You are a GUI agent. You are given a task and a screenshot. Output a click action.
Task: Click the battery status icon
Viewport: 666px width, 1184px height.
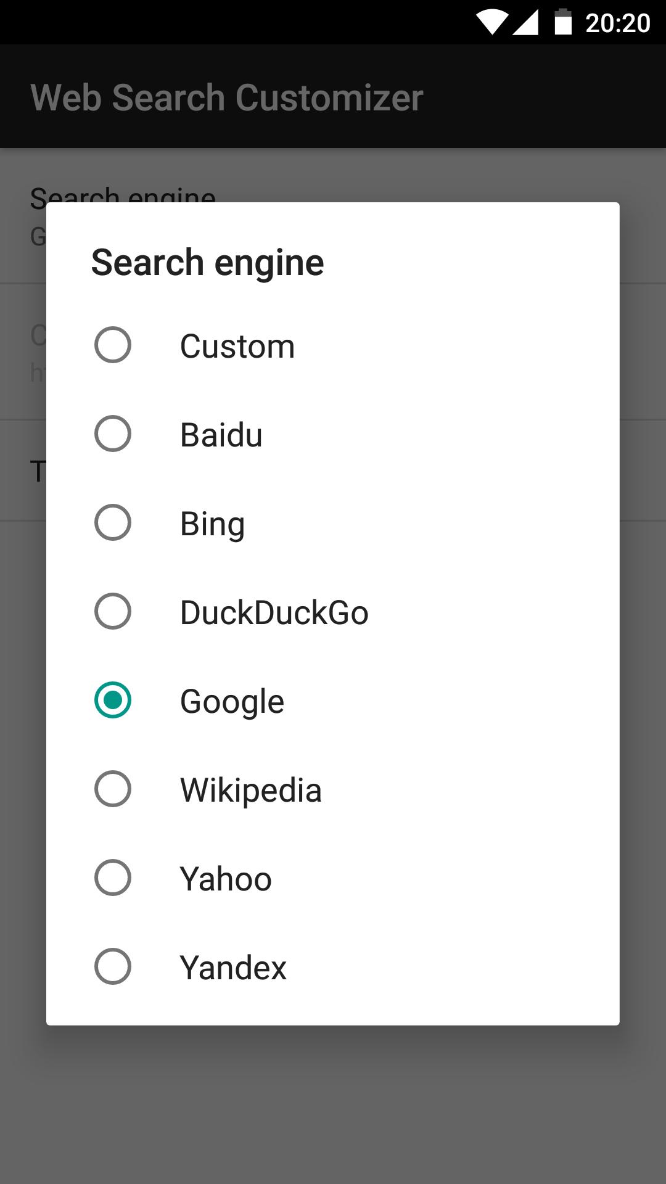point(562,22)
